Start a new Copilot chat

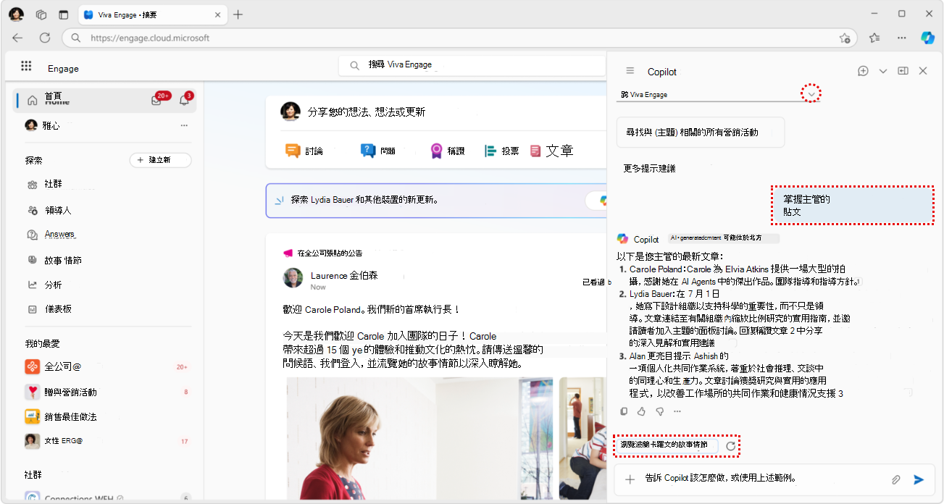863,71
